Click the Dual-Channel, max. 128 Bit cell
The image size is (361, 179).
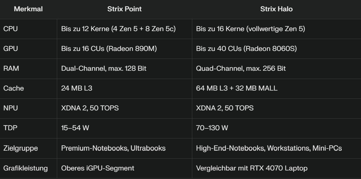(104, 69)
